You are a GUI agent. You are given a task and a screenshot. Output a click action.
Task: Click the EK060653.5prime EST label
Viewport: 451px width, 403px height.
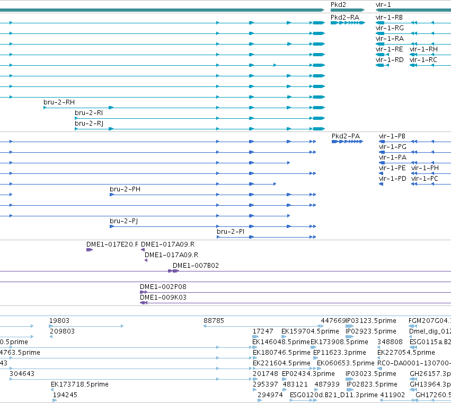coord(346,363)
